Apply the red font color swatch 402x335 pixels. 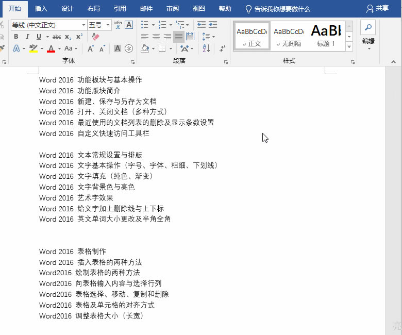click(x=51, y=48)
